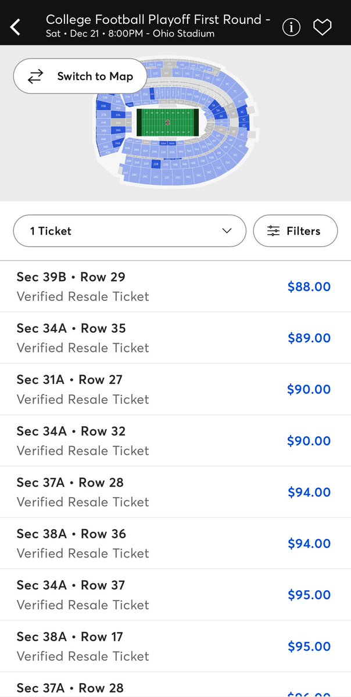Expand the 1 Ticket quantity dropdown
This screenshot has height=697, width=351.
click(x=130, y=231)
